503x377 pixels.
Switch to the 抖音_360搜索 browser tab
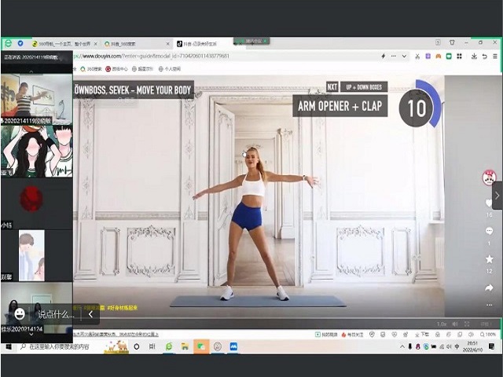point(137,44)
